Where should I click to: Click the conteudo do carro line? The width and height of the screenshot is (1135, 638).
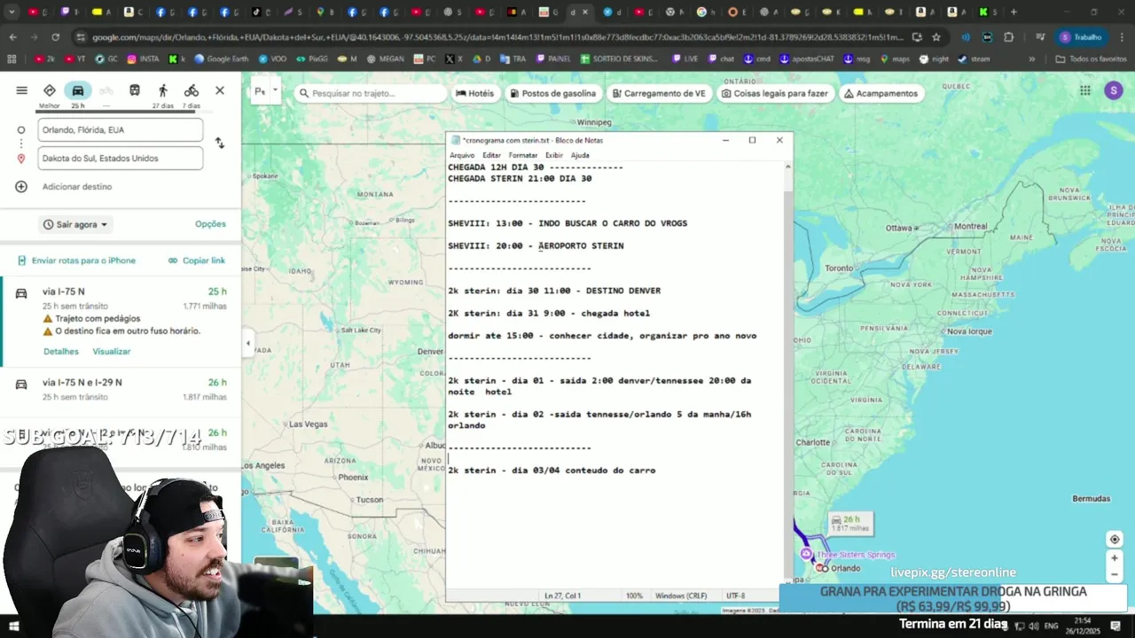pos(552,471)
